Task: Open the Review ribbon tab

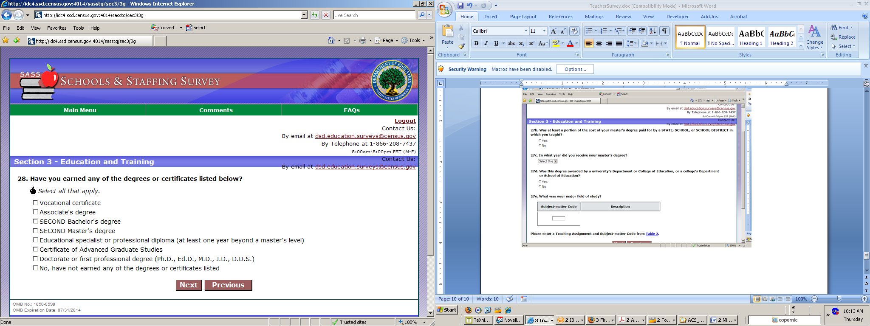Action: (x=623, y=17)
